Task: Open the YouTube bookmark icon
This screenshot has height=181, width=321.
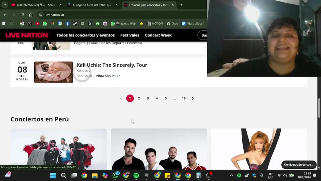Action: pyautogui.click(x=37, y=24)
